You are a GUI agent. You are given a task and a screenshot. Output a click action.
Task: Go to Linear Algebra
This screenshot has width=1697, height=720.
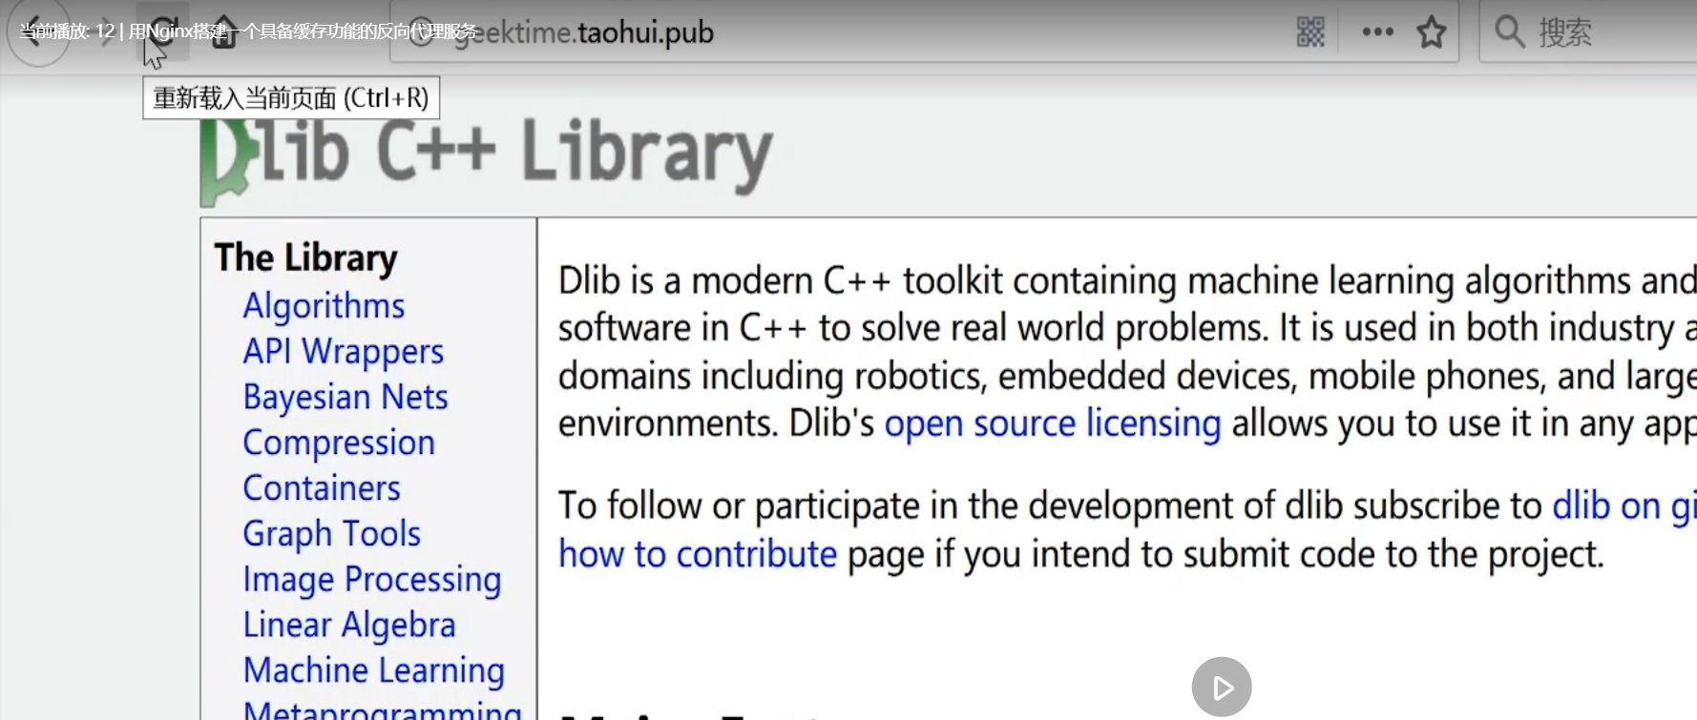[x=349, y=625]
